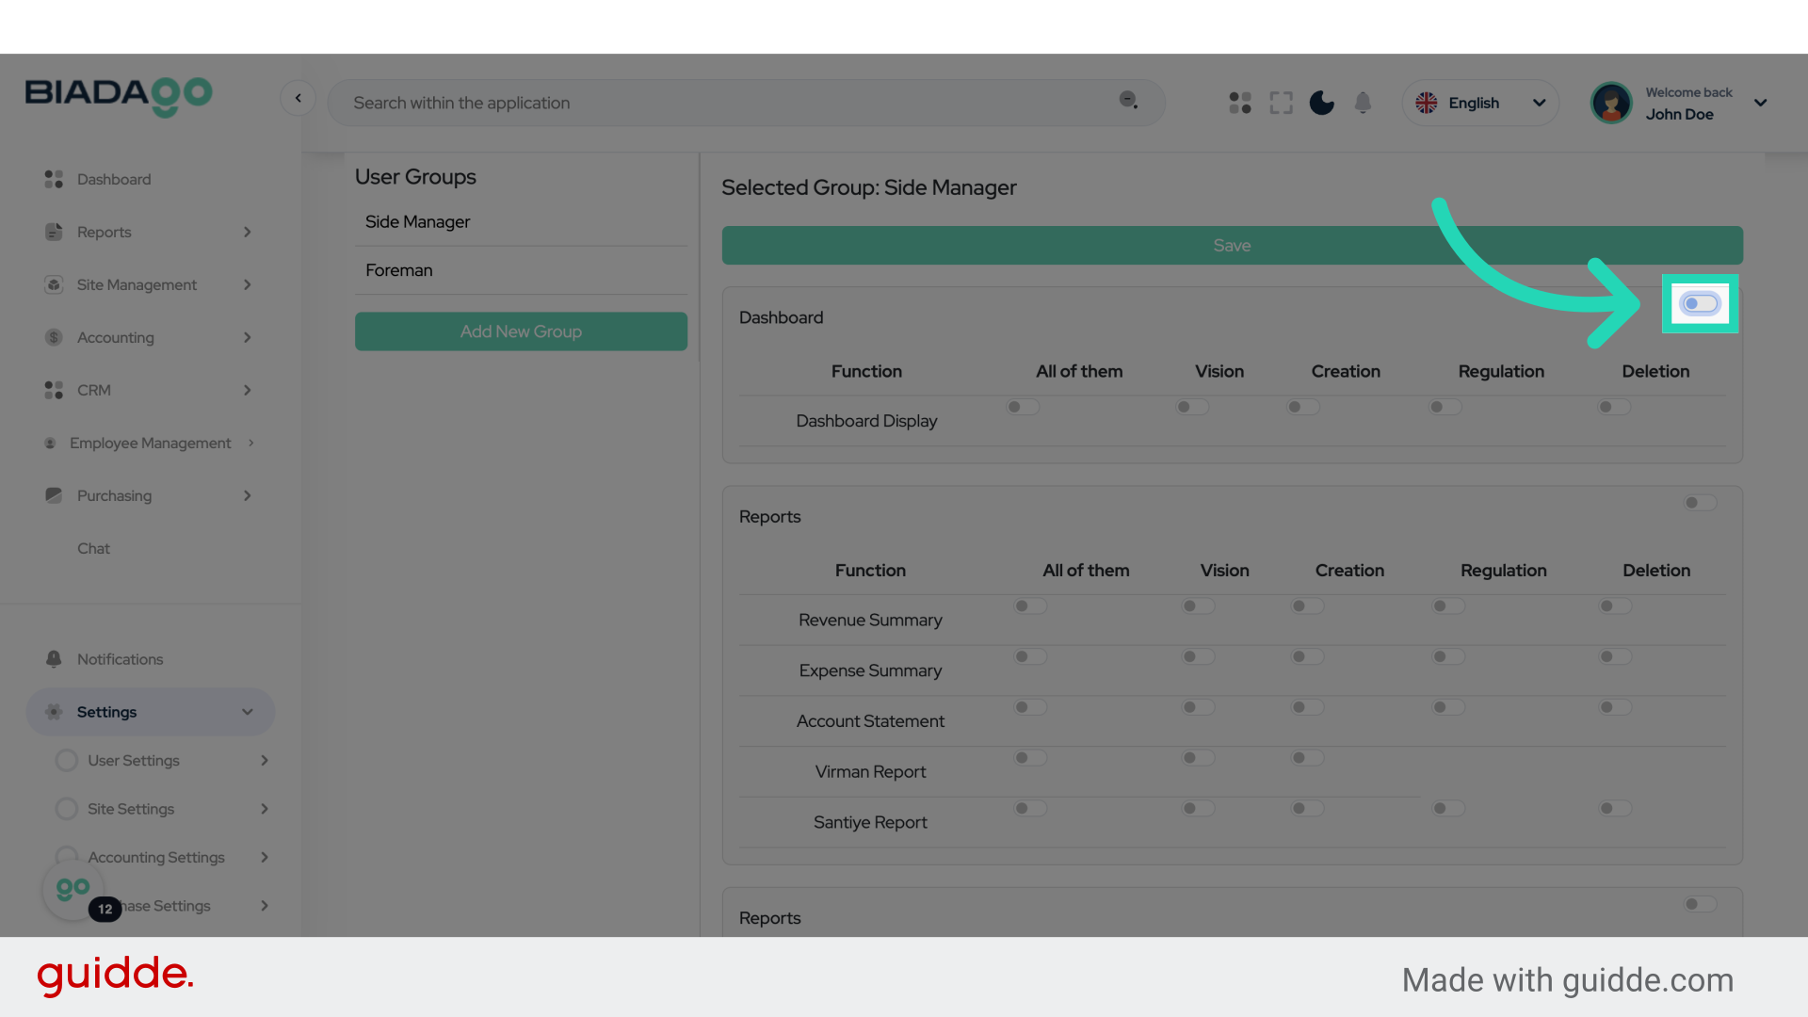Toggle Deletion for Revenue Summary

pyautogui.click(x=1614, y=606)
